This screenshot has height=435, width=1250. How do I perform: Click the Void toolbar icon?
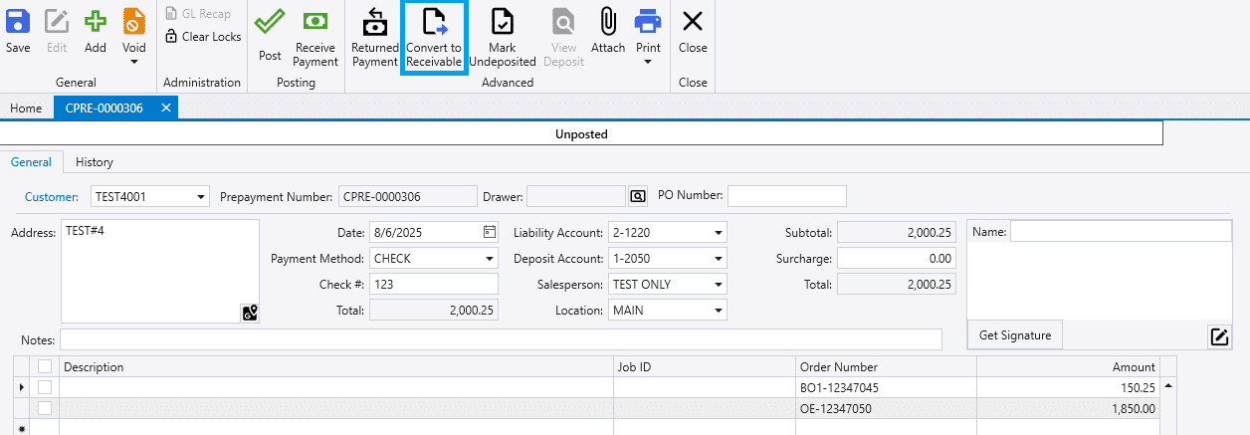pos(133,22)
